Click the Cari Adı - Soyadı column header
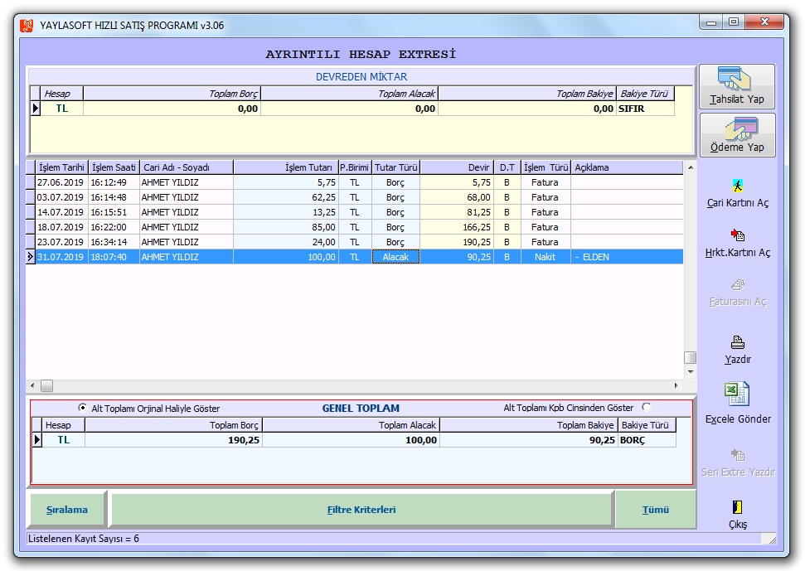This screenshot has height=571, width=805. coord(187,167)
